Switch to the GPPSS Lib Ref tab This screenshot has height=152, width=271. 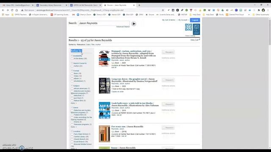tap(85, 5)
